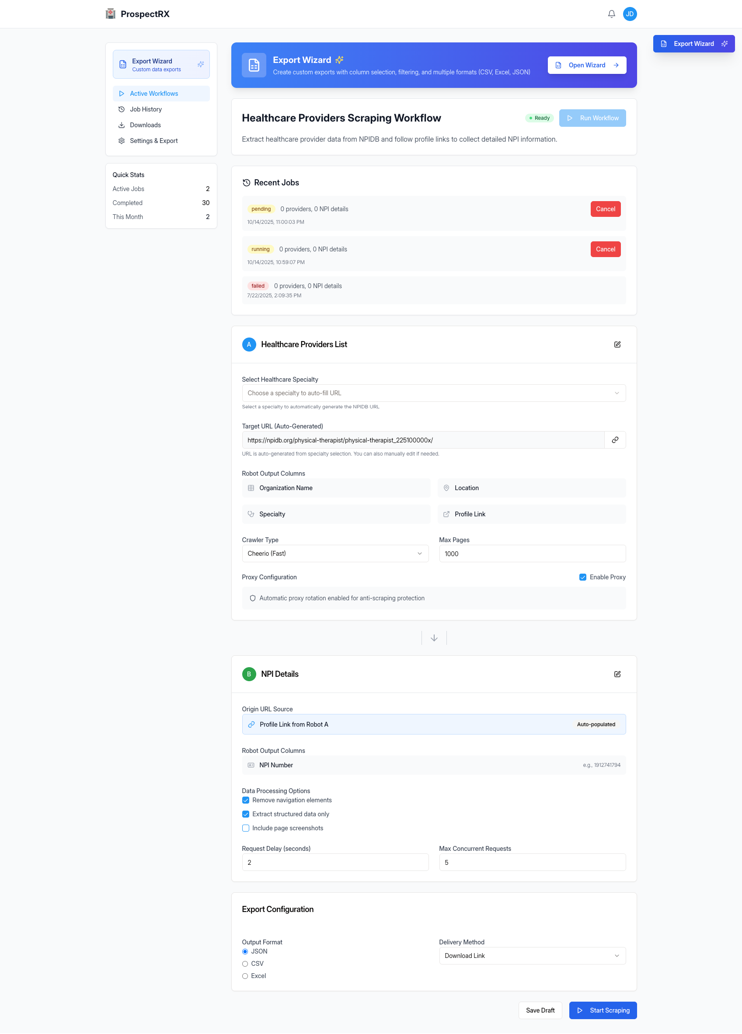Click the notification bell icon
Viewport: 742px width, 1034px height.
[612, 14]
